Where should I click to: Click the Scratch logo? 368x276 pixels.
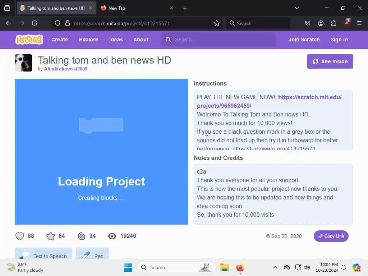29,40
